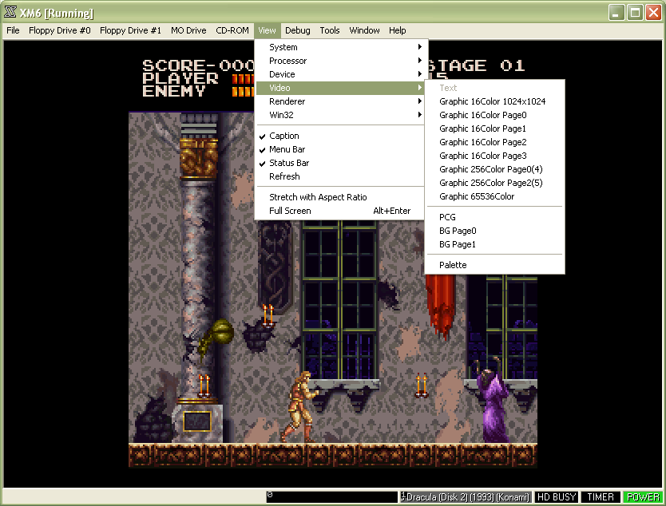Toggle the Caption checkmark option

[x=283, y=136]
